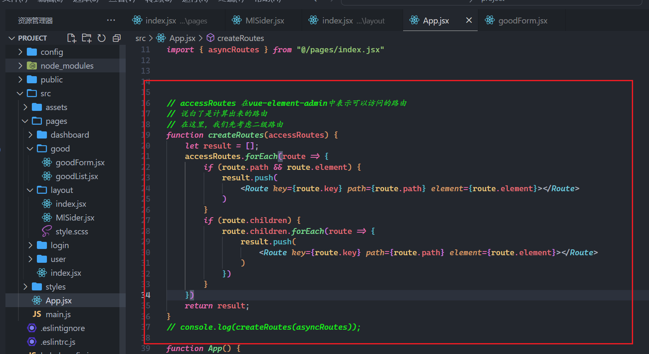649x354 pixels.
Task: Click createRoutes in the function declaration line
Action: tap(236, 135)
